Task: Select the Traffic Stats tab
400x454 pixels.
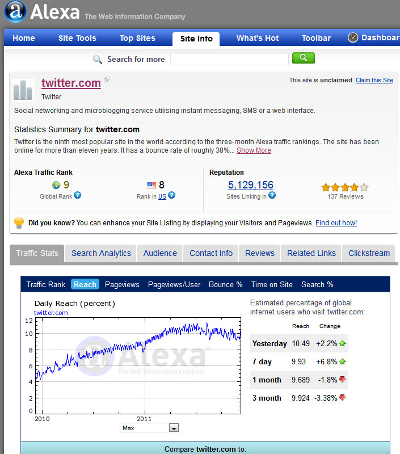Action: coord(37,253)
